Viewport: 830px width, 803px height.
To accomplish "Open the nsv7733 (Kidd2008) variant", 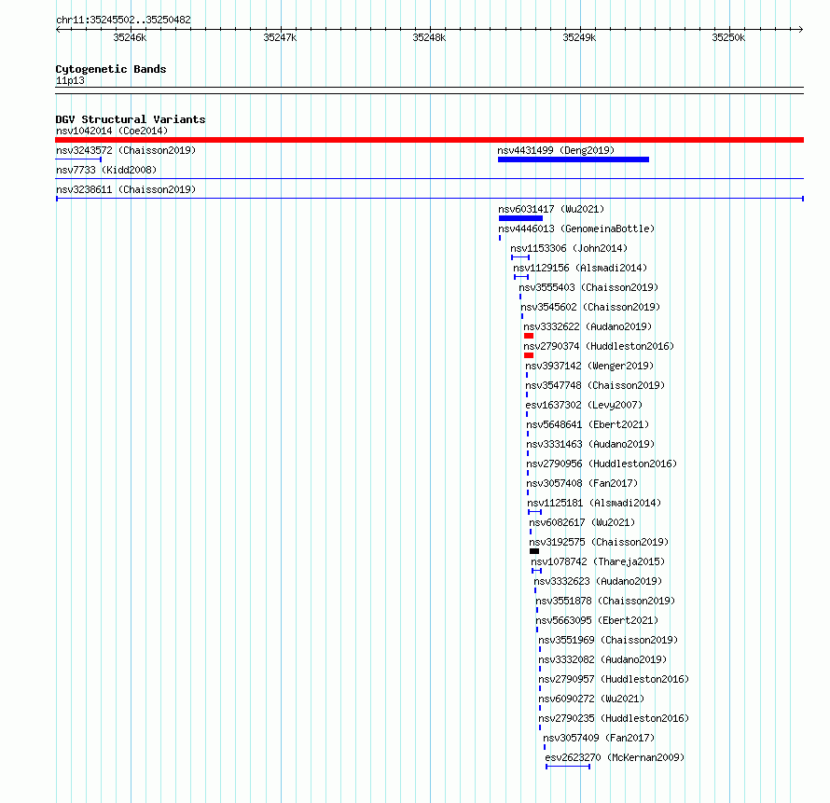I will [x=106, y=170].
